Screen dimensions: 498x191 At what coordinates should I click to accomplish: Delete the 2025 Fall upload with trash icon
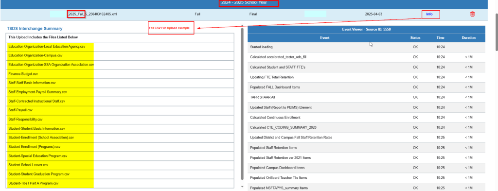coord(472,14)
